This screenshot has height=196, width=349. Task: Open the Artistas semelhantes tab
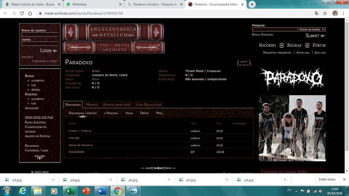pos(117,105)
